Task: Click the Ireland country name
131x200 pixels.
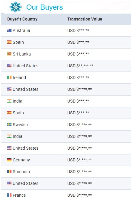Action: coord(19,78)
